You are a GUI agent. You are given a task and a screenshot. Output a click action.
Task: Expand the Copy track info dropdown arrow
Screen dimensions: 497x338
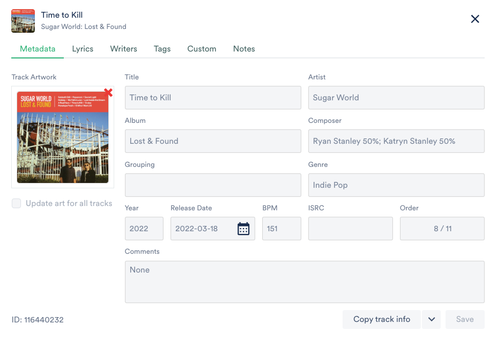point(431,319)
